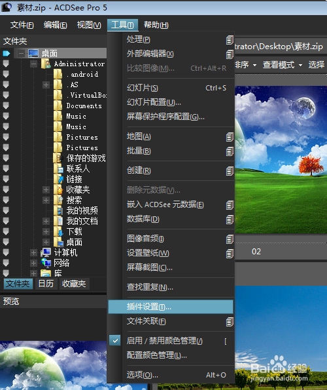This screenshot has width=327, height=390.
Task: Toggle easy-select marker beside 网络
Action: pyautogui.click(x=6, y=263)
